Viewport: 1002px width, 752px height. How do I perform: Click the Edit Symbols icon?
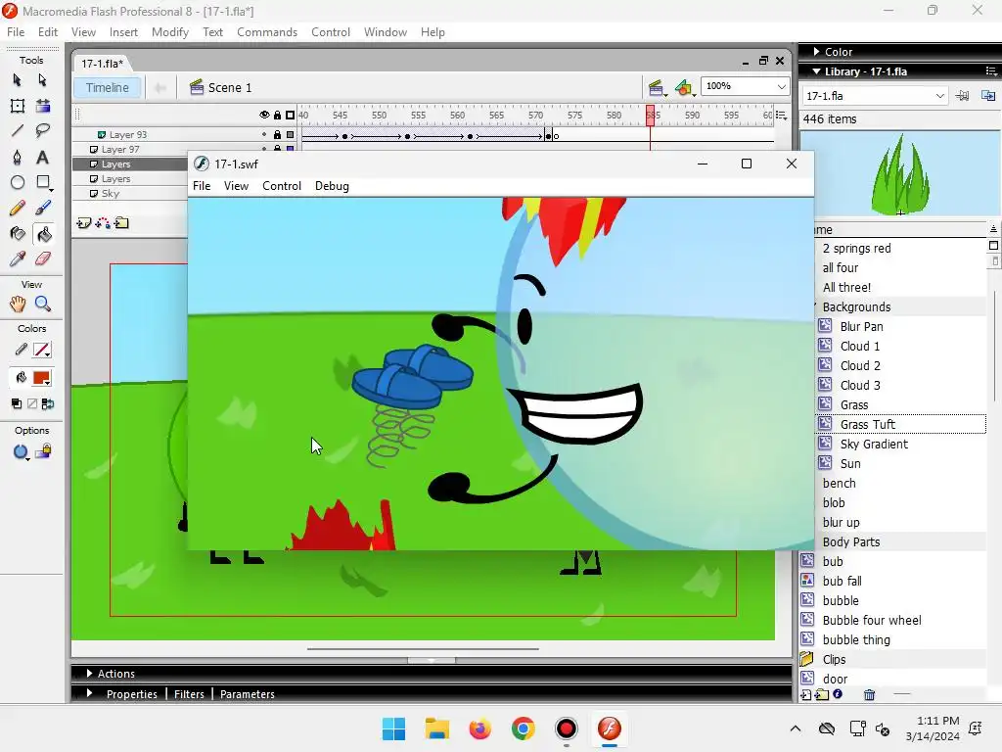(684, 87)
